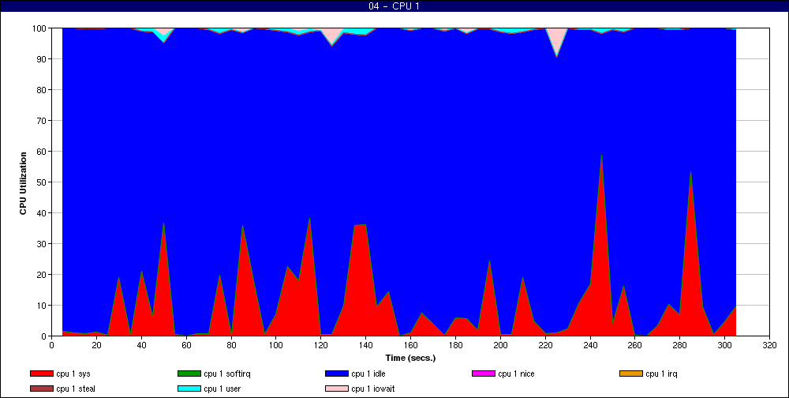789x398 pixels.
Task: Select the 'cpu 1 softirq' legend label
Action: [x=227, y=374]
